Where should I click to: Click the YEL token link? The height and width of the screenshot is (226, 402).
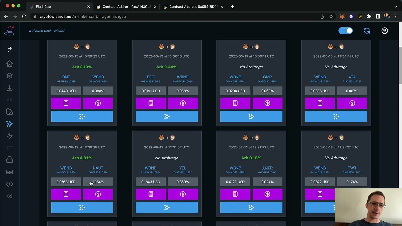(x=183, y=168)
